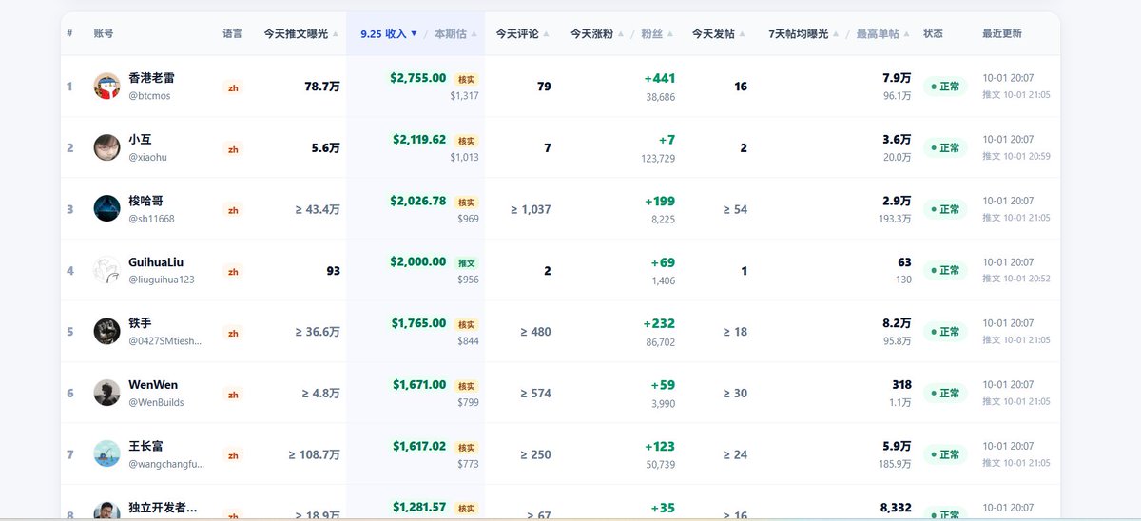Image resolution: width=1141 pixels, height=521 pixels.
Task: Open avatar of 铁手
Action: pyautogui.click(x=106, y=332)
